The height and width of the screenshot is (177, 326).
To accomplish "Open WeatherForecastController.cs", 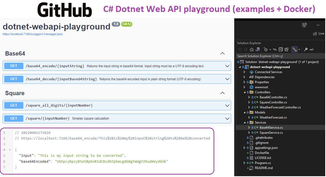I will 280,107.
